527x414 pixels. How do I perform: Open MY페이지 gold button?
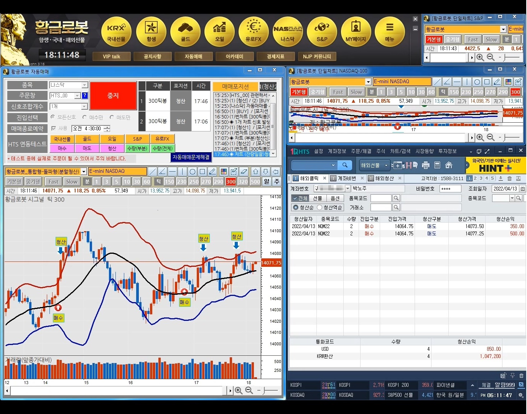[356, 32]
